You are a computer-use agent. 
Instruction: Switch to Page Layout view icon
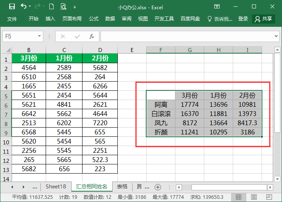pos(254,197)
